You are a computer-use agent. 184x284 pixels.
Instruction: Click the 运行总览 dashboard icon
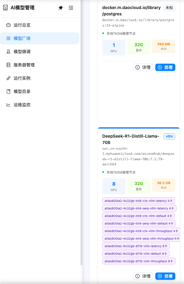(x=8, y=25)
